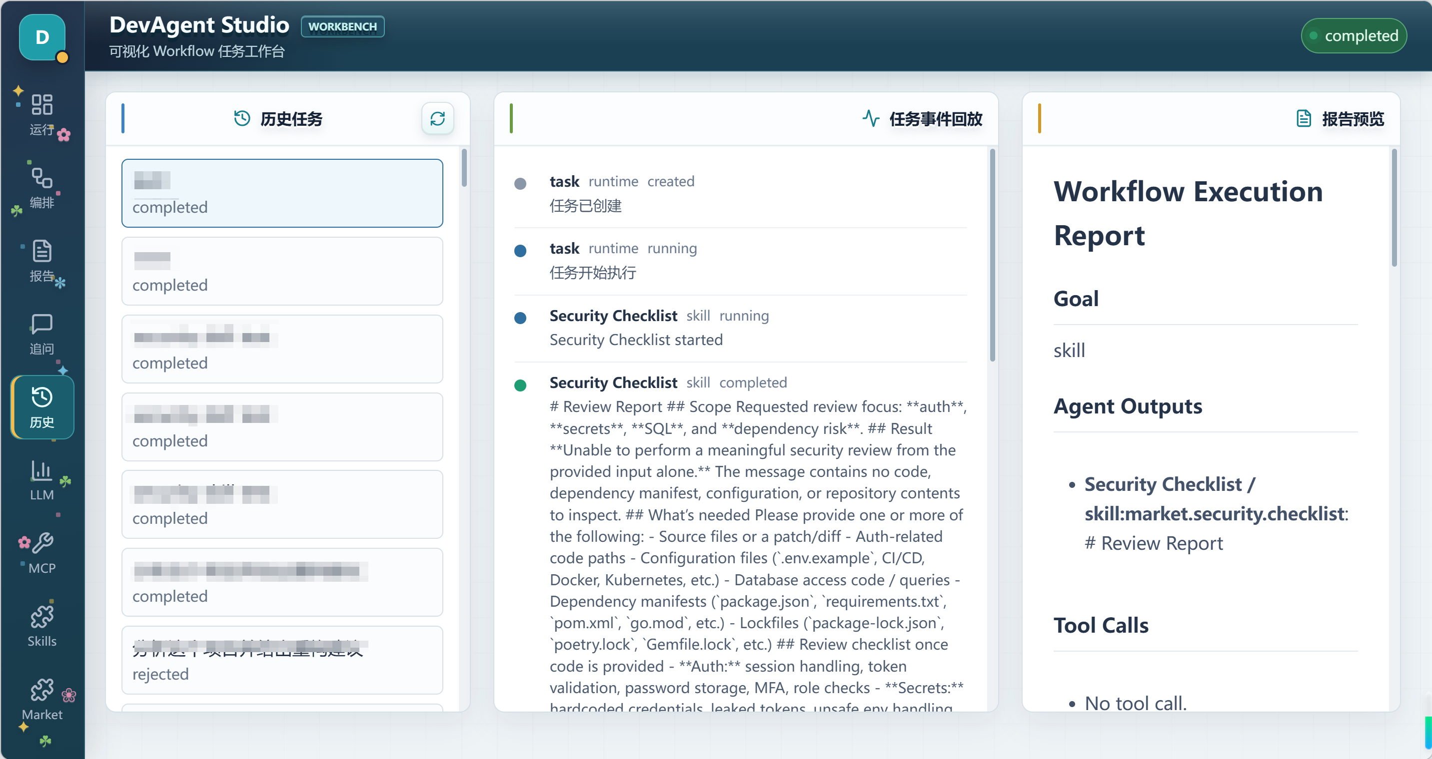Screen dimensions: 1432x759
Task: Open the 追问 follow-up chat section
Action: (41, 334)
